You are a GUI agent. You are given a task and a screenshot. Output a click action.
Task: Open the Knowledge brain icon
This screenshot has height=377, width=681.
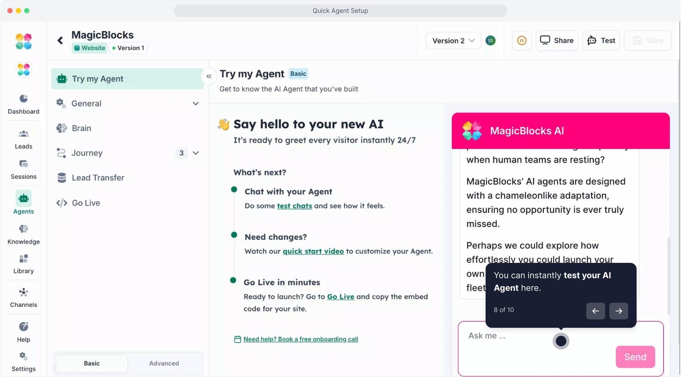coord(23,229)
